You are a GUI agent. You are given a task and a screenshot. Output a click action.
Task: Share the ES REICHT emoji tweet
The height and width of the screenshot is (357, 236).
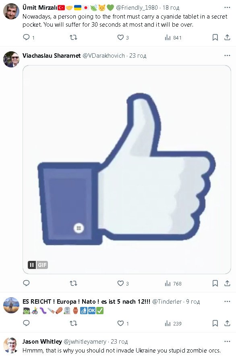227,323
